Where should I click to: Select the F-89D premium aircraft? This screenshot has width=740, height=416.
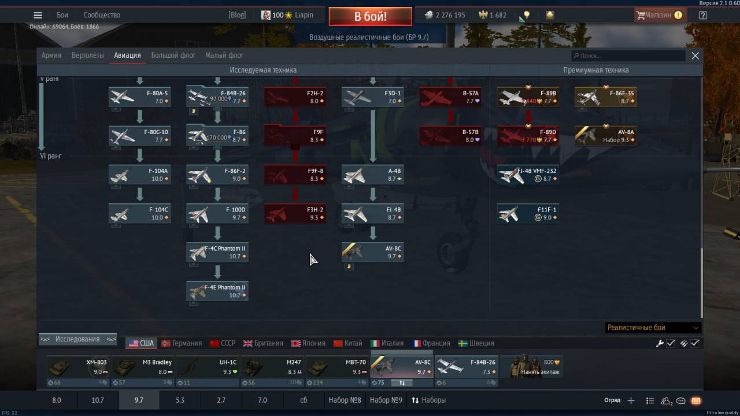point(528,136)
